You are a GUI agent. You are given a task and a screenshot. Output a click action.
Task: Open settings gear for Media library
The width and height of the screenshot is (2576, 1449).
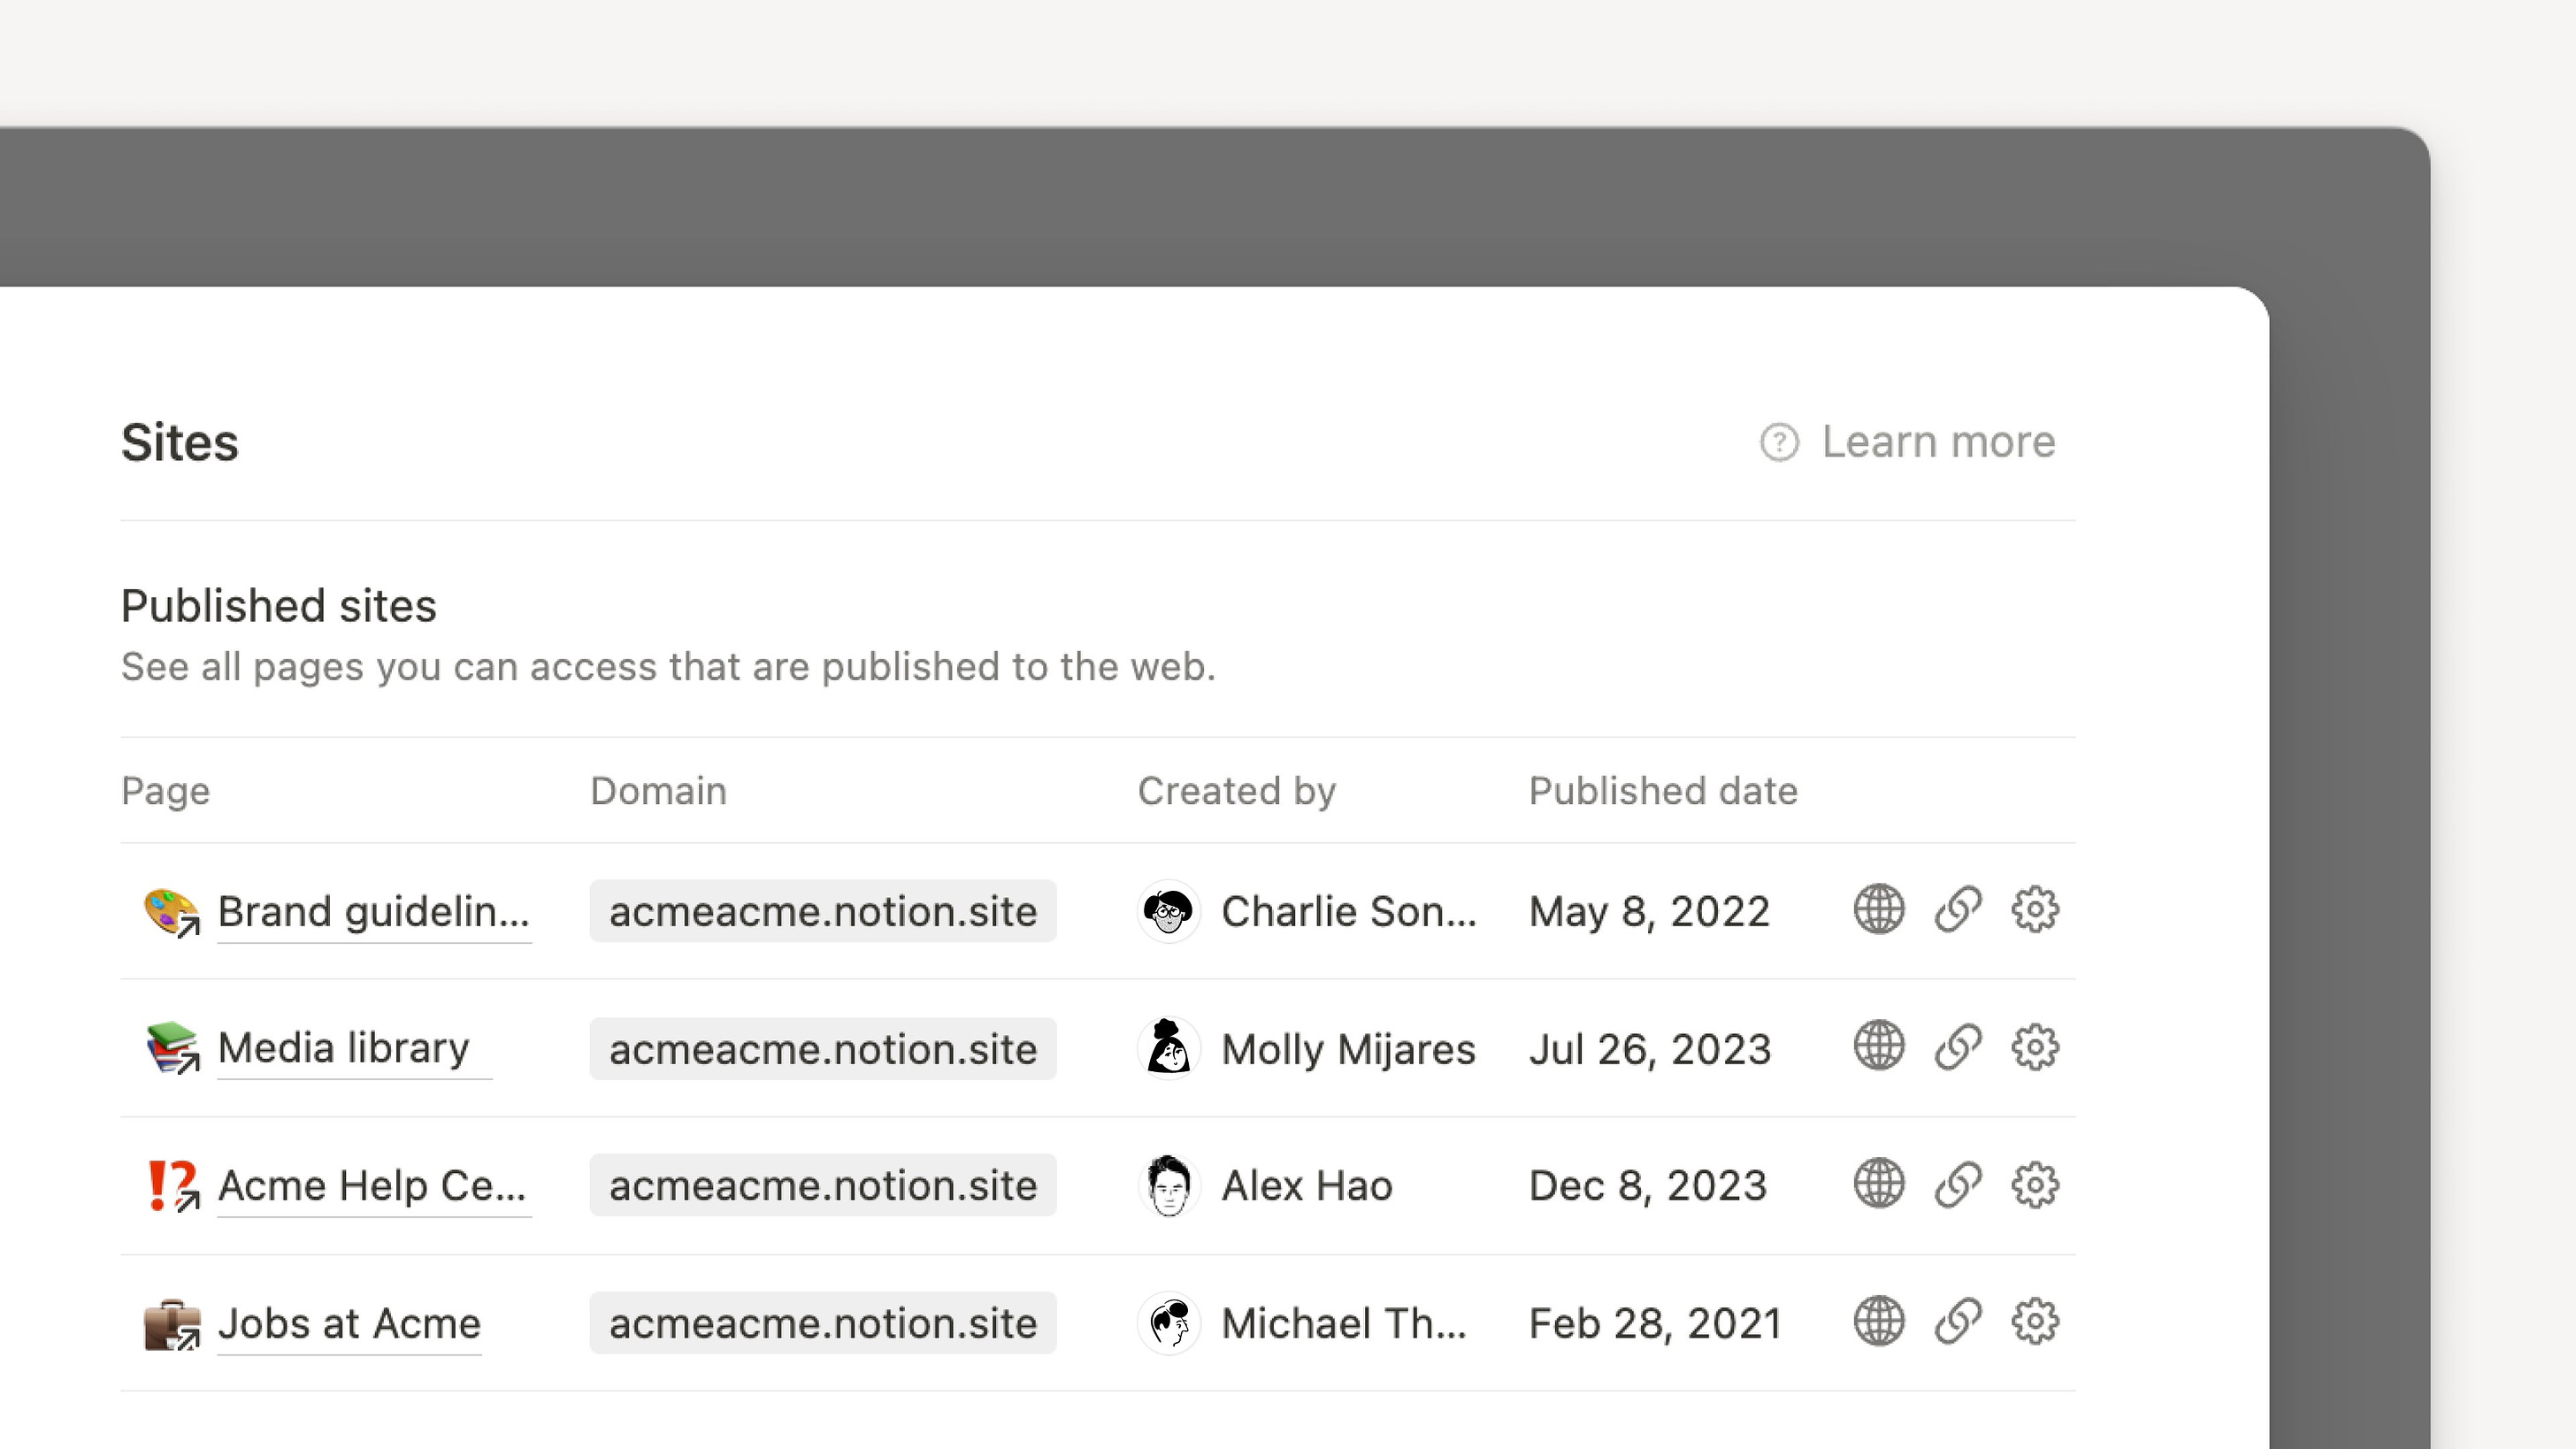(2035, 1047)
